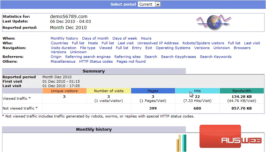This screenshot has height=152, width=266.
Task: Open the Days of week report
Action: pos(125,38)
